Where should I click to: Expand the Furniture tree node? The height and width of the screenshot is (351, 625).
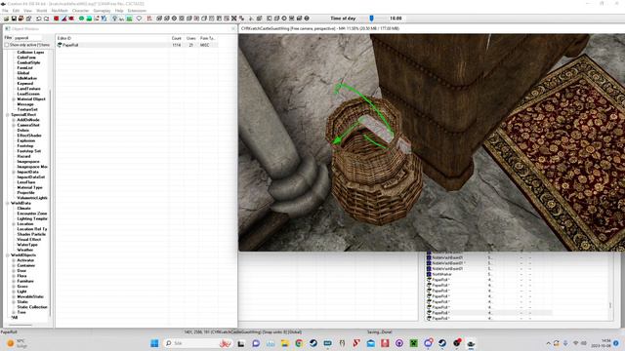coord(14,281)
